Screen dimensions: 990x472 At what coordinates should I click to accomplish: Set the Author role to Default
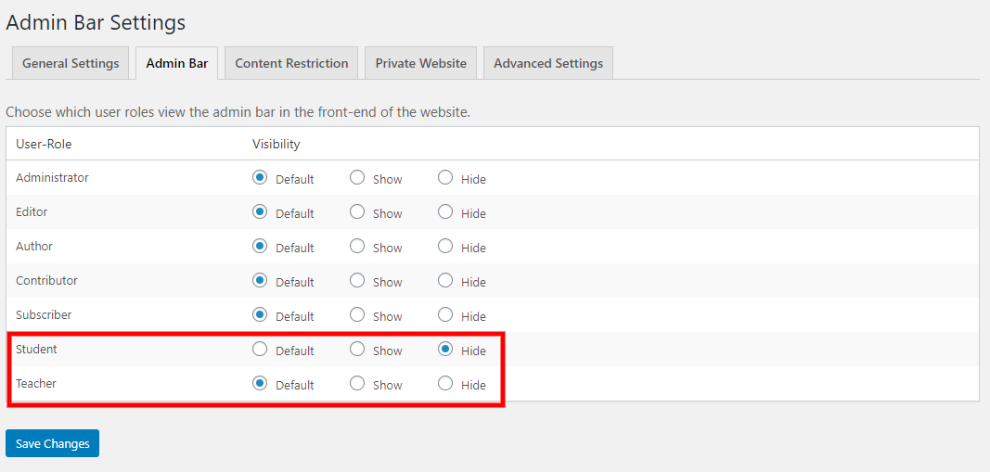[259, 246]
